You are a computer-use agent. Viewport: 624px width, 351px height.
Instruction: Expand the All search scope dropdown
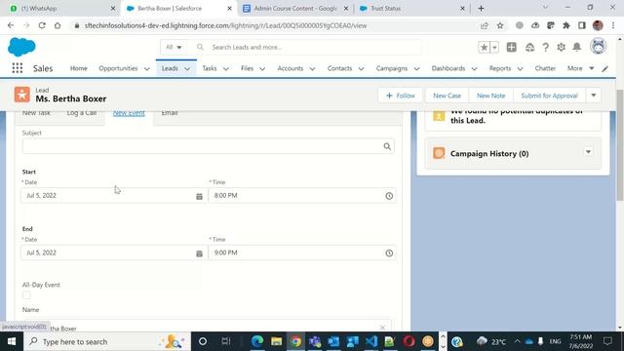pyautogui.click(x=174, y=47)
